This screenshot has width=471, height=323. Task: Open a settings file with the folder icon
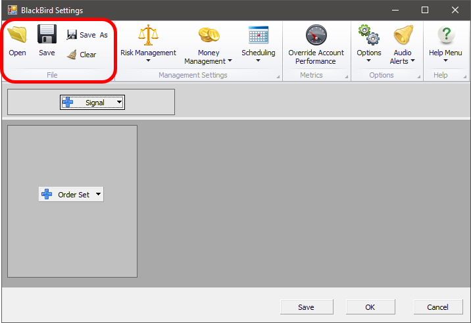[17, 34]
